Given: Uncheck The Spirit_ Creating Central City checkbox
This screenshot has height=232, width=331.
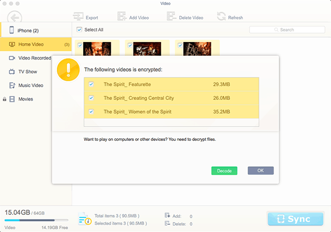Looking at the screenshot, I should coord(91,98).
